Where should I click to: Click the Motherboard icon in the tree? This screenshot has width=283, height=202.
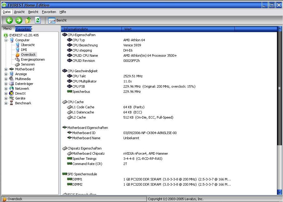pyautogui.click(x=12, y=69)
